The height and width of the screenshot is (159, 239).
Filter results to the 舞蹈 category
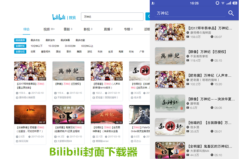[79, 52]
